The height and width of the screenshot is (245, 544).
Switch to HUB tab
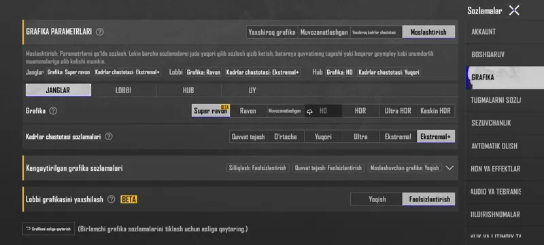point(188,91)
